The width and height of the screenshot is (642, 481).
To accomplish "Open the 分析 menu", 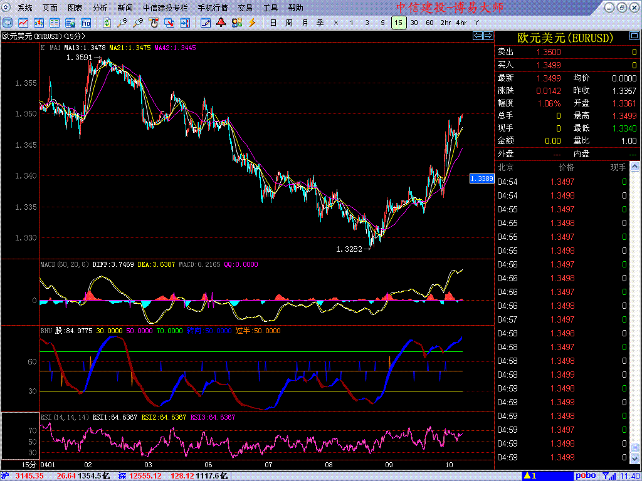I will [x=100, y=8].
